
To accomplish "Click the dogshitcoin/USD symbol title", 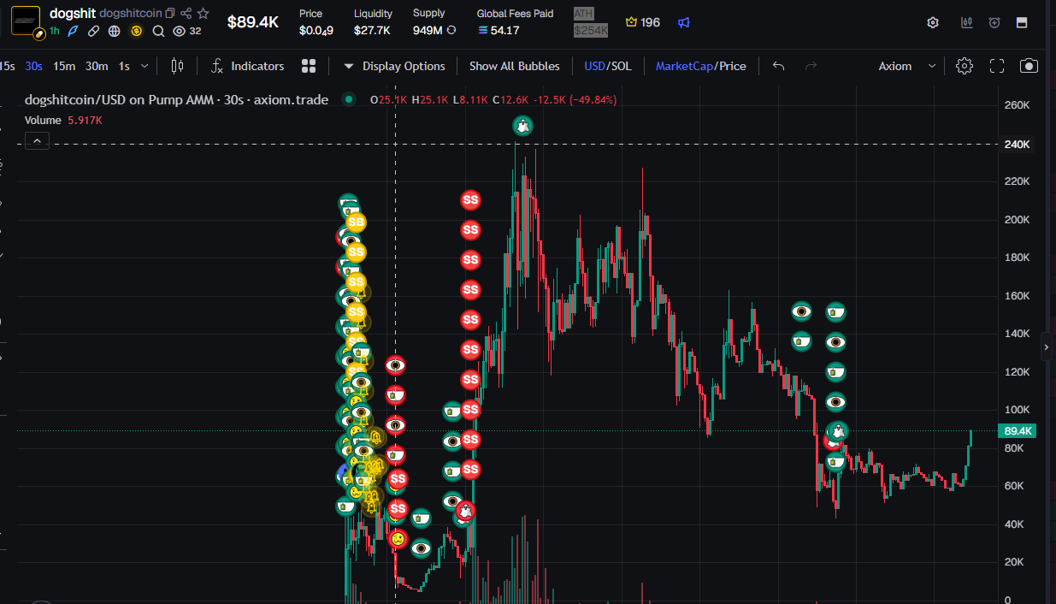I will pos(177,100).
